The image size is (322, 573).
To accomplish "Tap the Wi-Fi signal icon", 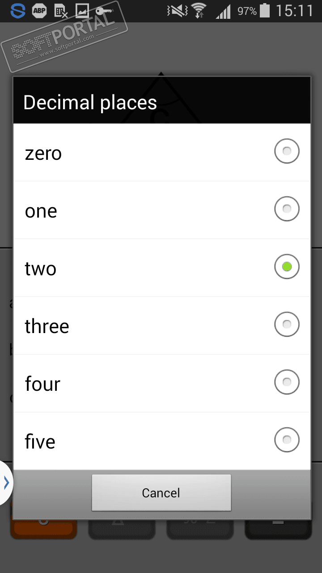I will 198,11.
